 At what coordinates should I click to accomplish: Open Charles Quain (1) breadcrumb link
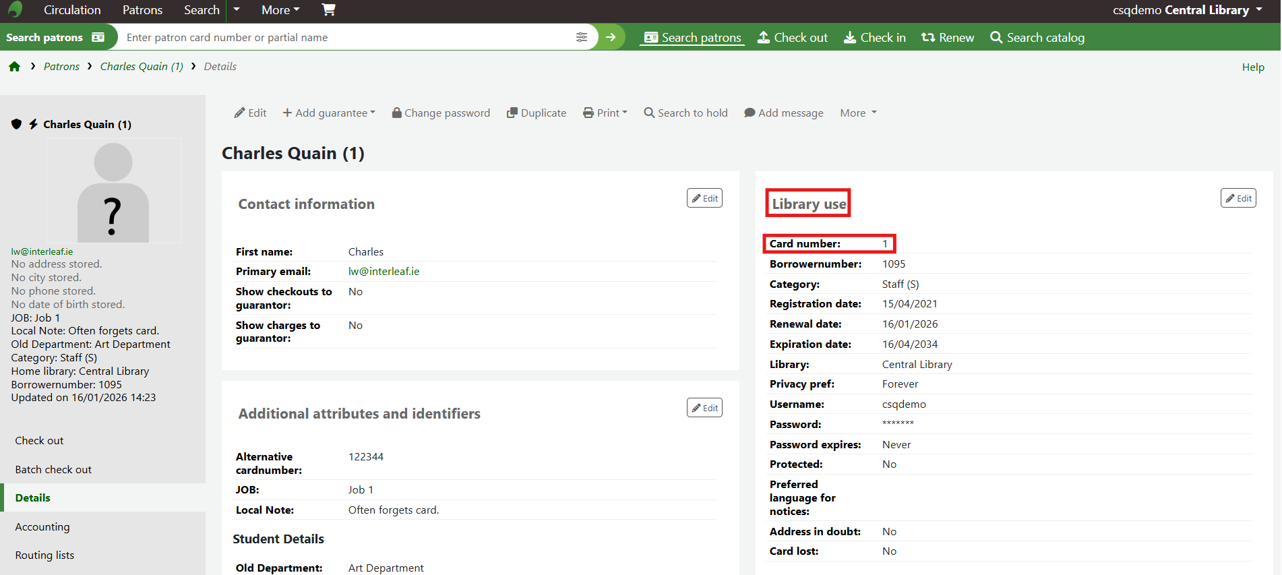[142, 66]
